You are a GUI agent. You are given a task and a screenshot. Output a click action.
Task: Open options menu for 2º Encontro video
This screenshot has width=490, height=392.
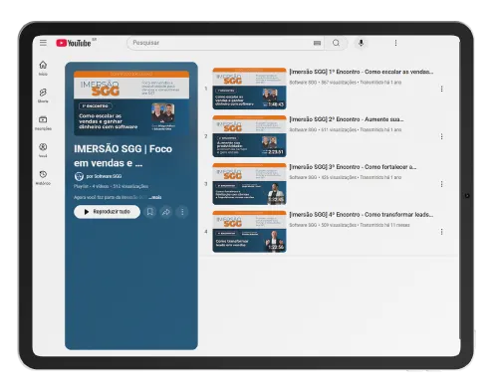[441, 136]
